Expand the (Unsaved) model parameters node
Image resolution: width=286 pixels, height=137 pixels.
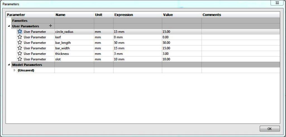pyautogui.click(x=15, y=70)
